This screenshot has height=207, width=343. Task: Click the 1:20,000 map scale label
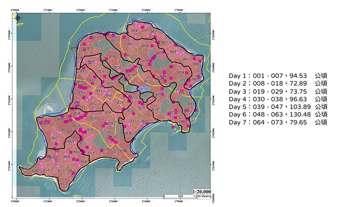click(202, 191)
